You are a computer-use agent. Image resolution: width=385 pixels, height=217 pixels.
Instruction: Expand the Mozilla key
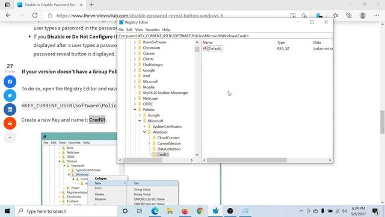point(135,87)
